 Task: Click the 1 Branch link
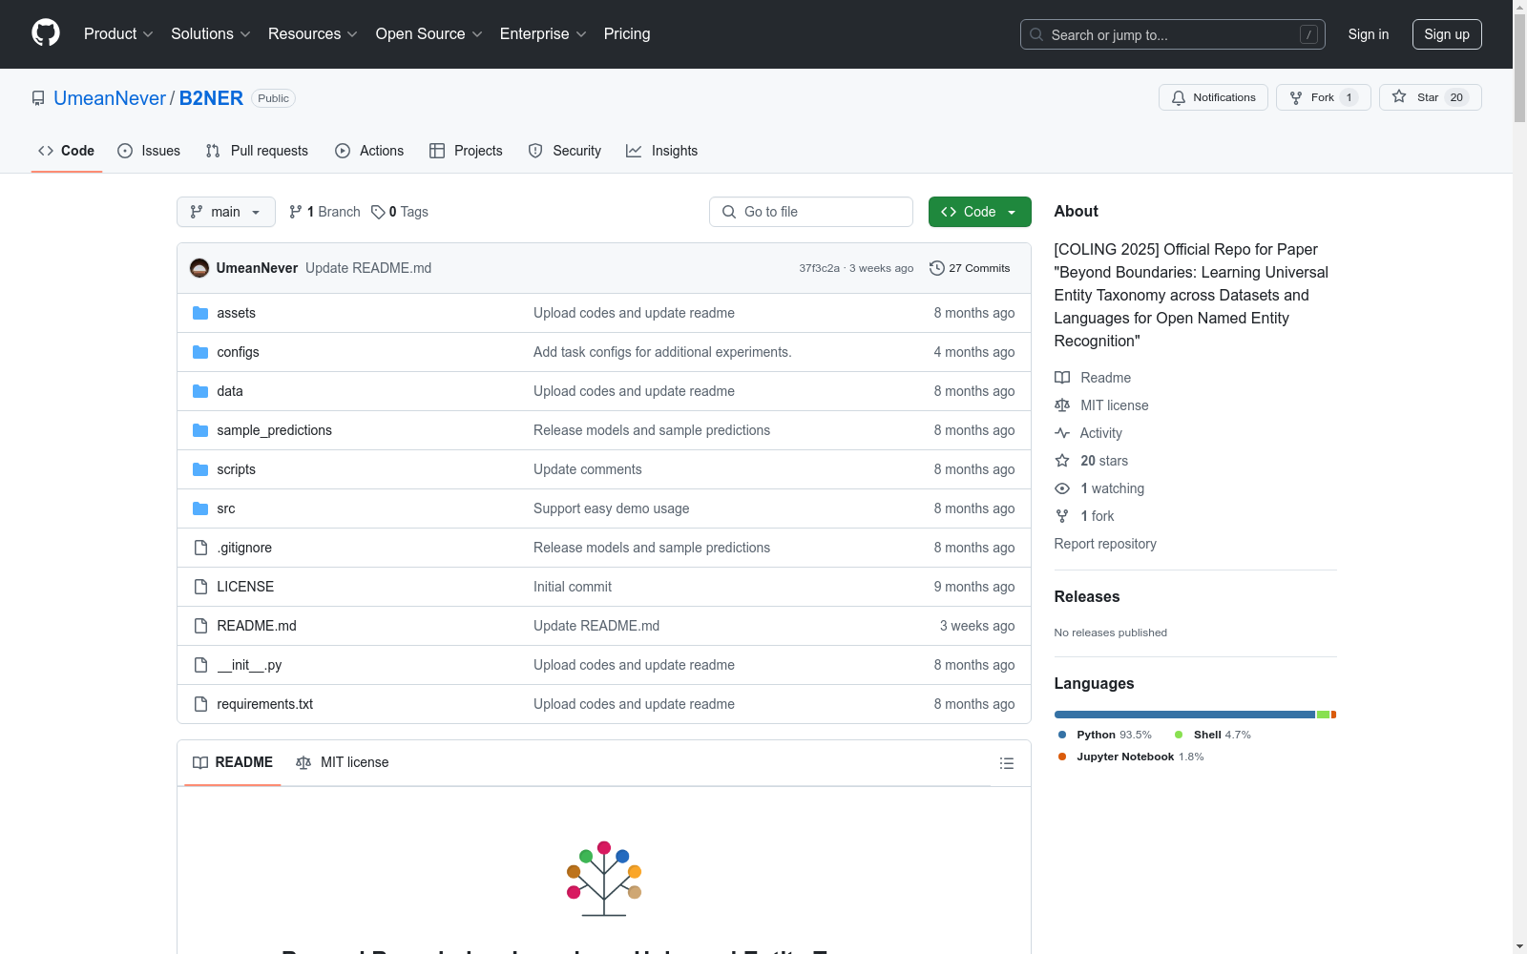[x=324, y=212]
